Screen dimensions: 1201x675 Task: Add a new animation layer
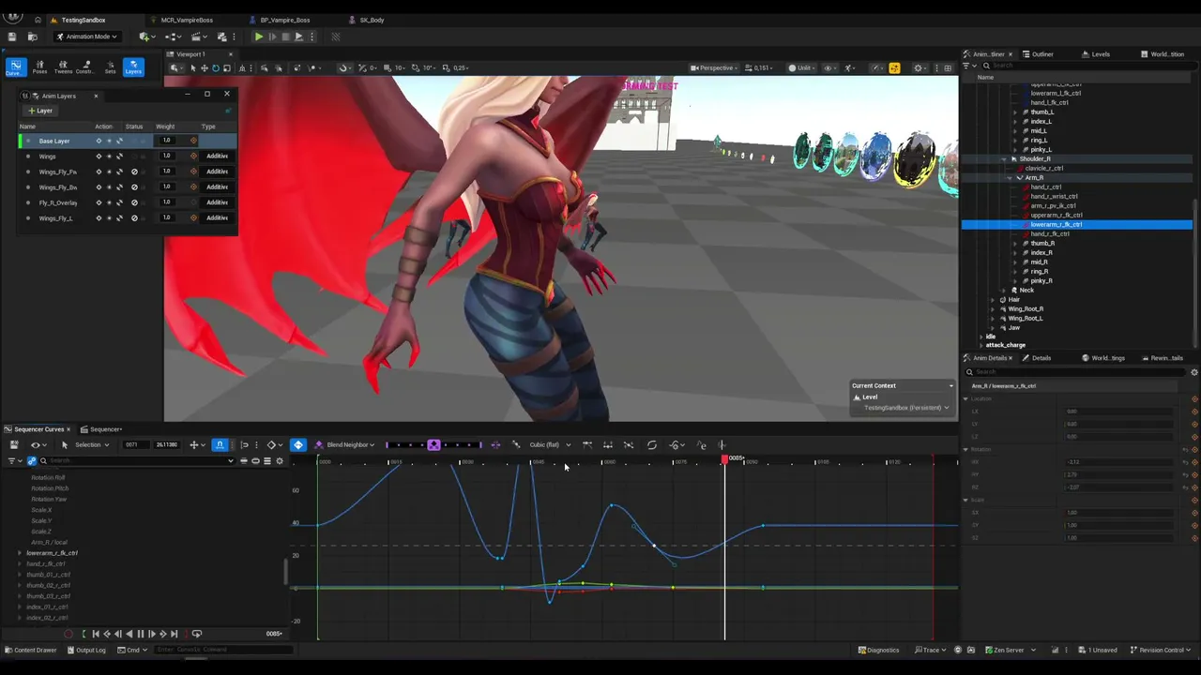click(x=40, y=111)
